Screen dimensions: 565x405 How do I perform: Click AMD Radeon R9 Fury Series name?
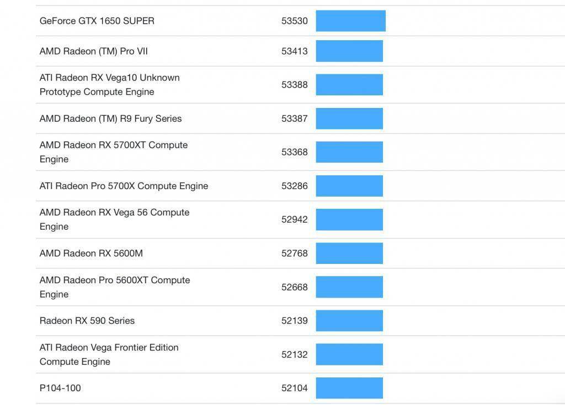(110, 118)
